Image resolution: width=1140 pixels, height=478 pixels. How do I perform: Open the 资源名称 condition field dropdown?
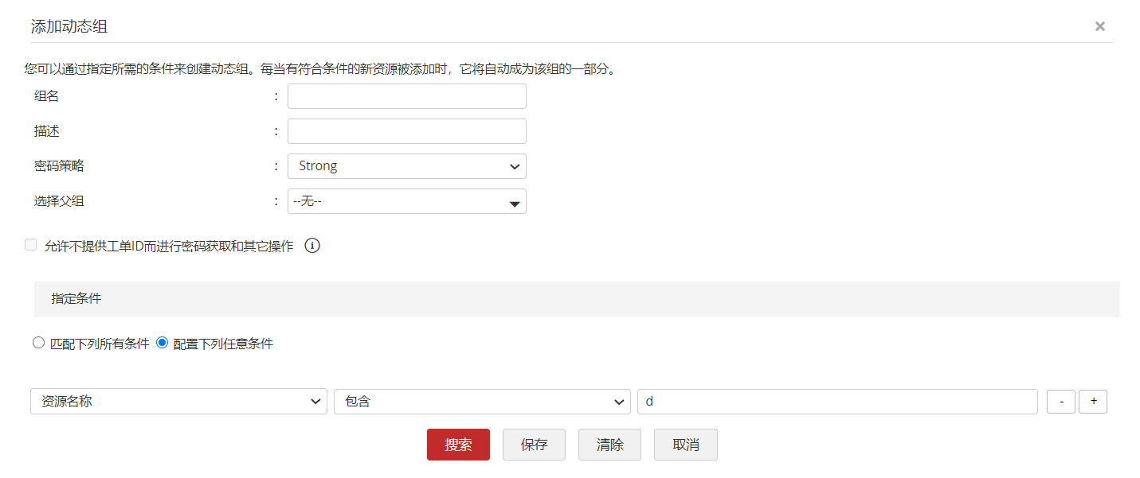tap(178, 402)
